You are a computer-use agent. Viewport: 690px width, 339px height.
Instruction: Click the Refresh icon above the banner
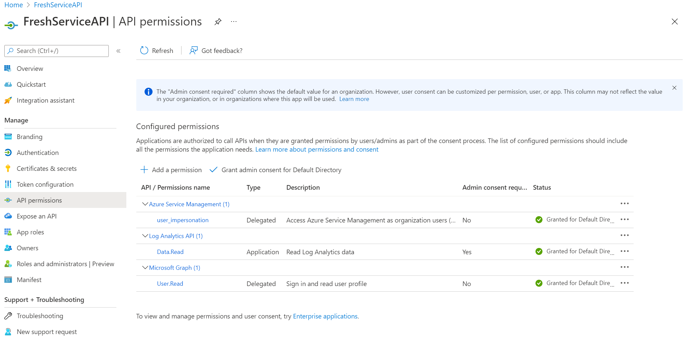click(144, 50)
